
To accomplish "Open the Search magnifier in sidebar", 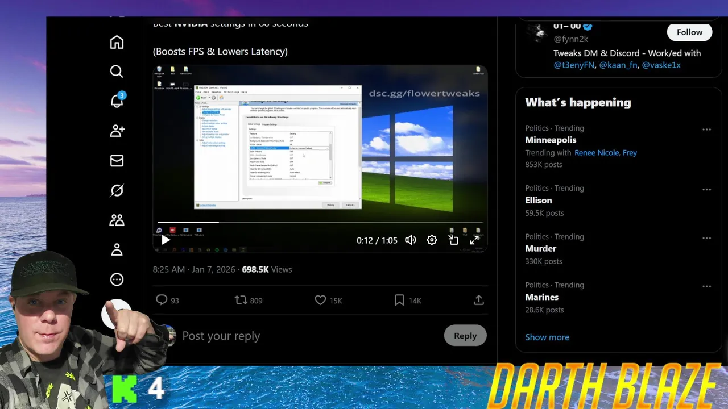I will coord(117,71).
